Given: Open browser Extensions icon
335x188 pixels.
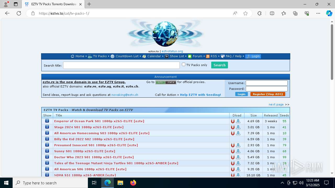Looking at the screenshot, I should 259,13.
